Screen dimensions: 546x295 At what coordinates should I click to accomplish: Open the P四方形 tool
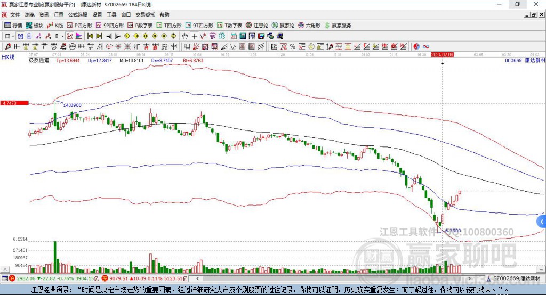[x=79, y=26]
